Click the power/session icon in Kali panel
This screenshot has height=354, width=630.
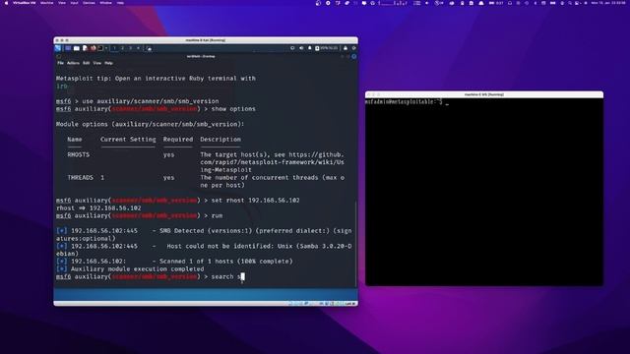tap(353, 48)
